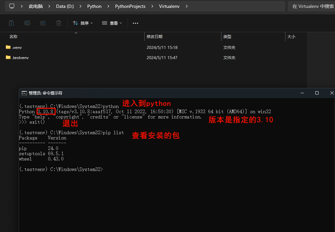Minimize the Command Prompt window
335x232 pixels.
(302, 93)
